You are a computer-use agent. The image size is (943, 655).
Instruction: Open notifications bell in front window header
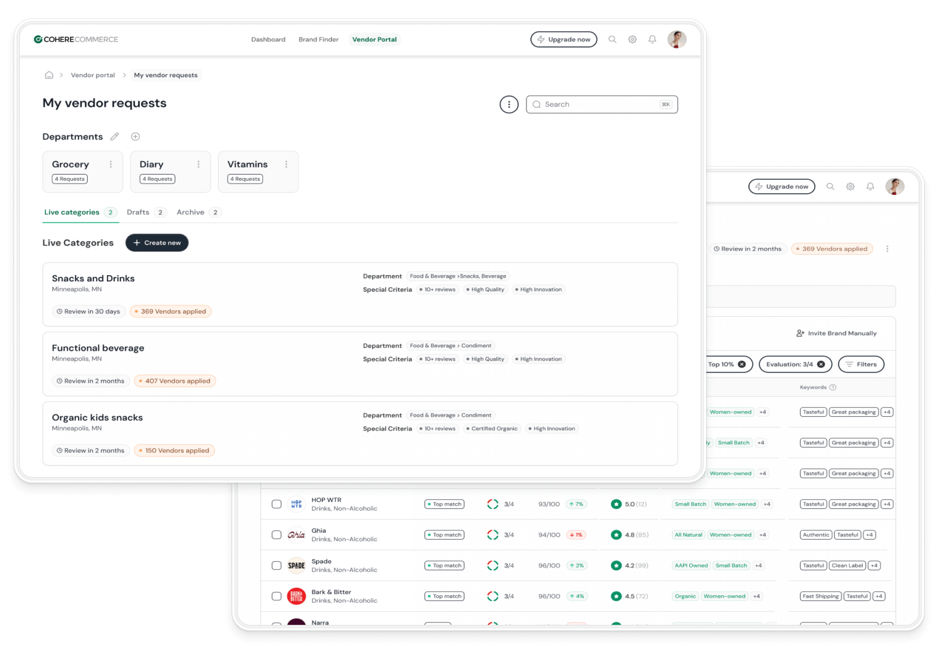652,40
